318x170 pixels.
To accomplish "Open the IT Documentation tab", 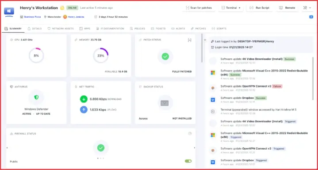I will pos(110,29).
